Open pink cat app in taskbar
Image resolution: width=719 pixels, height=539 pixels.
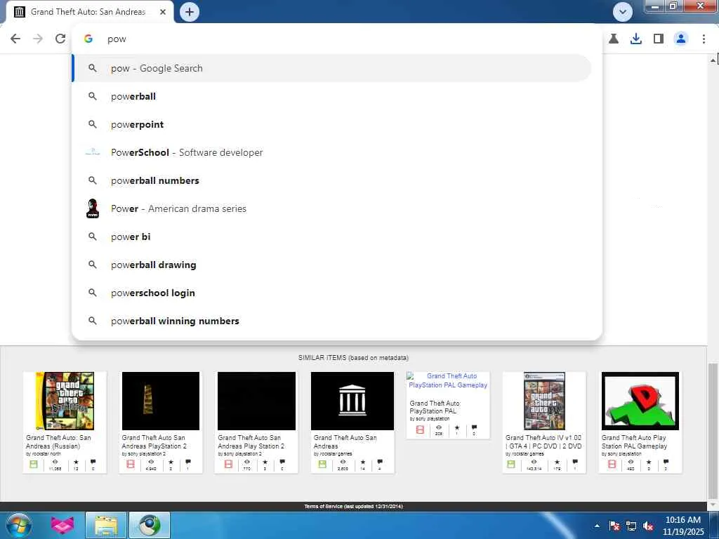point(62,526)
